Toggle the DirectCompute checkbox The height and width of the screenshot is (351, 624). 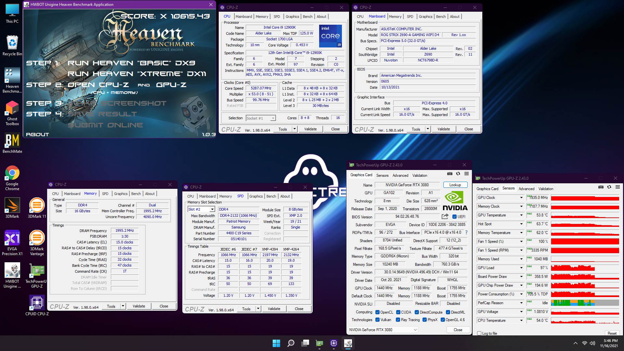tap(417, 312)
